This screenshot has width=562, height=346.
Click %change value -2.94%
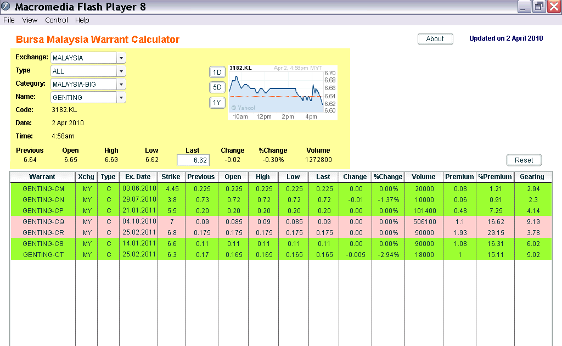tap(389, 255)
